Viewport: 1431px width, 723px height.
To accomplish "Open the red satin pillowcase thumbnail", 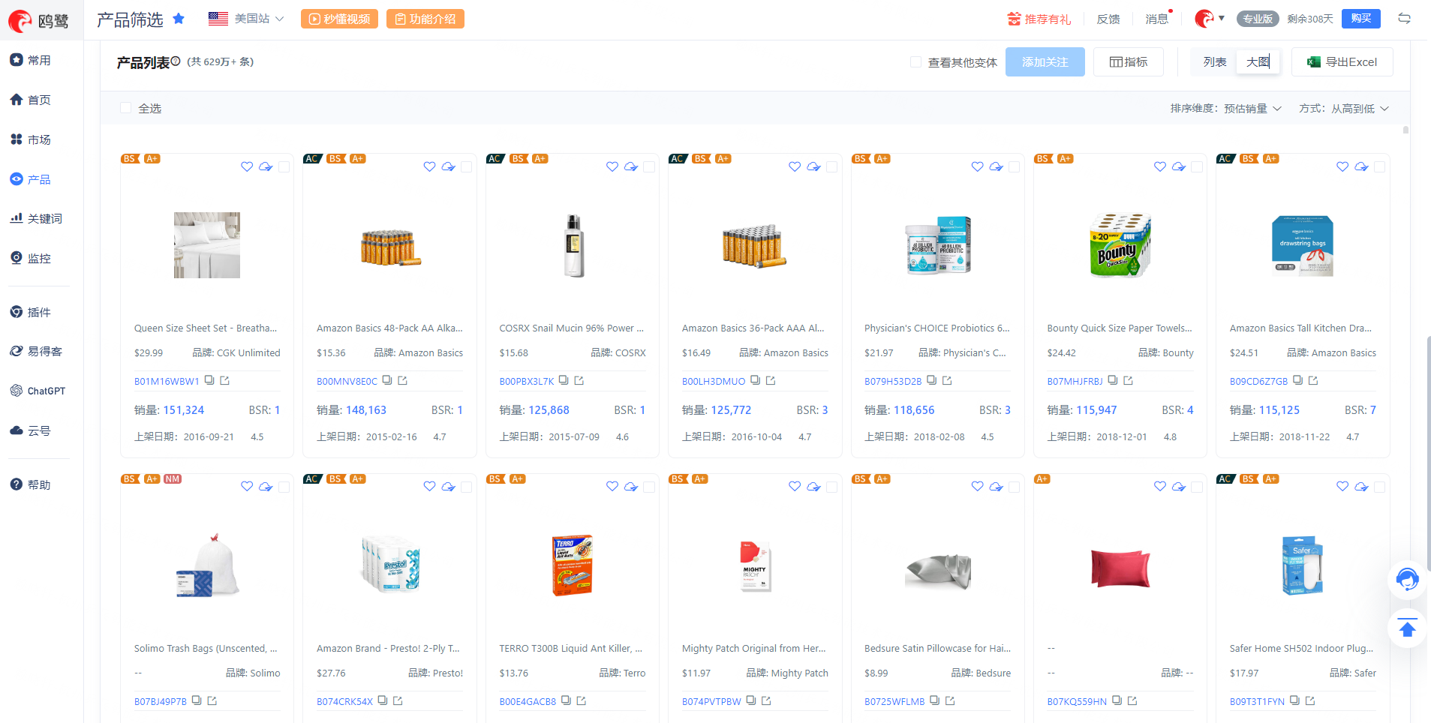I will [1120, 567].
